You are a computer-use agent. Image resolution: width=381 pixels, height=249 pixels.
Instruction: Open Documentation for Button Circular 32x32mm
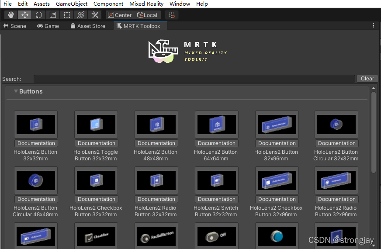[336, 143]
